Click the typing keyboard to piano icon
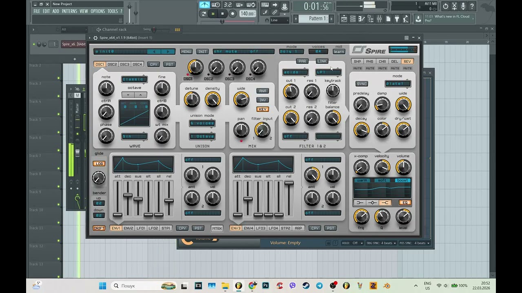 click(265, 5)
